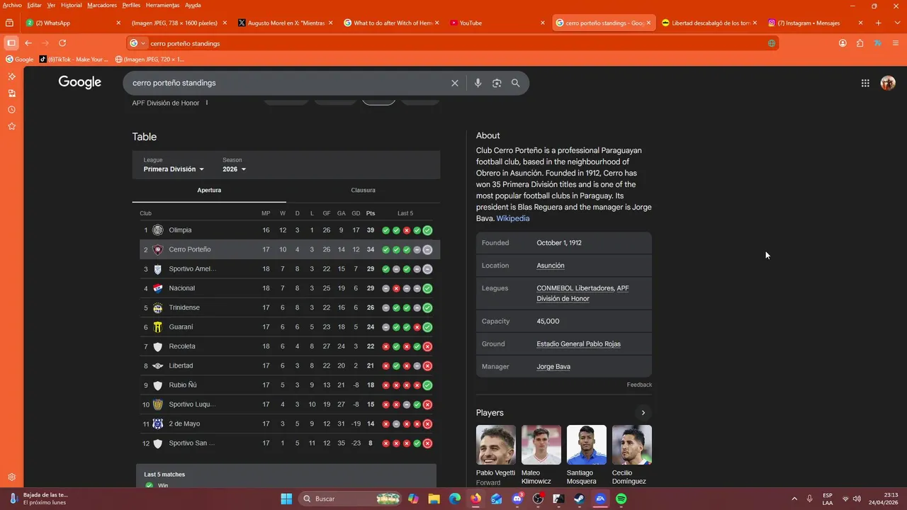Click the taskbar Buscar search box

[x=350, y=499]
